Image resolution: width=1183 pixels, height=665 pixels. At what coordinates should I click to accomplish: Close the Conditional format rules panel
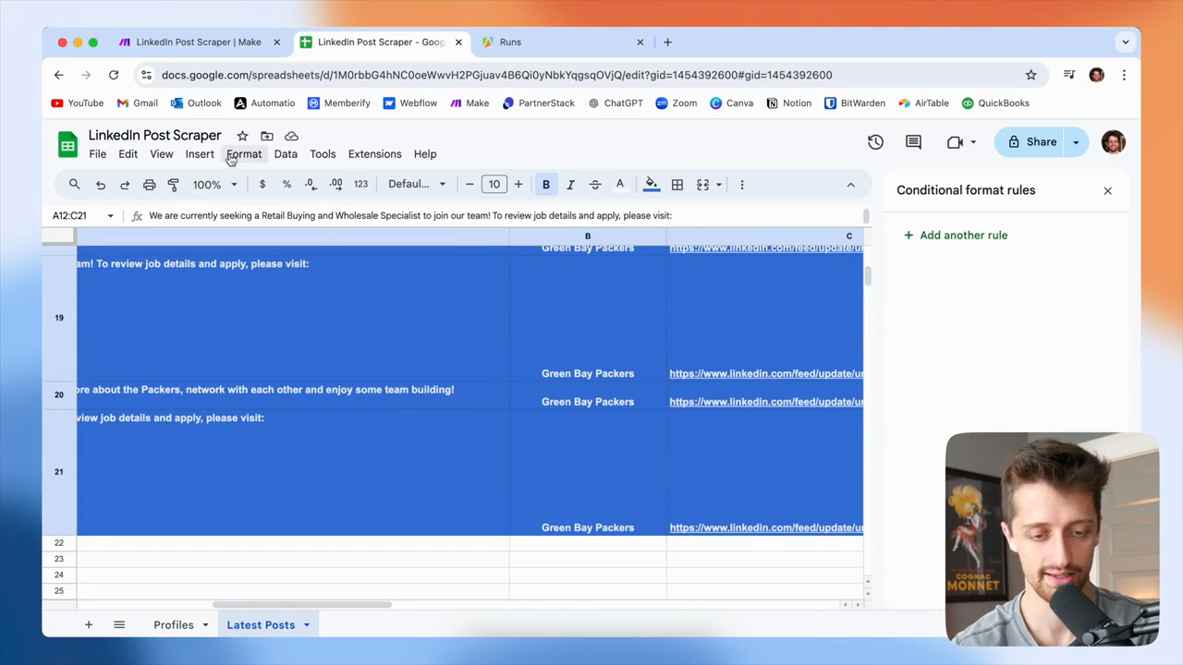coord(1107,191)
